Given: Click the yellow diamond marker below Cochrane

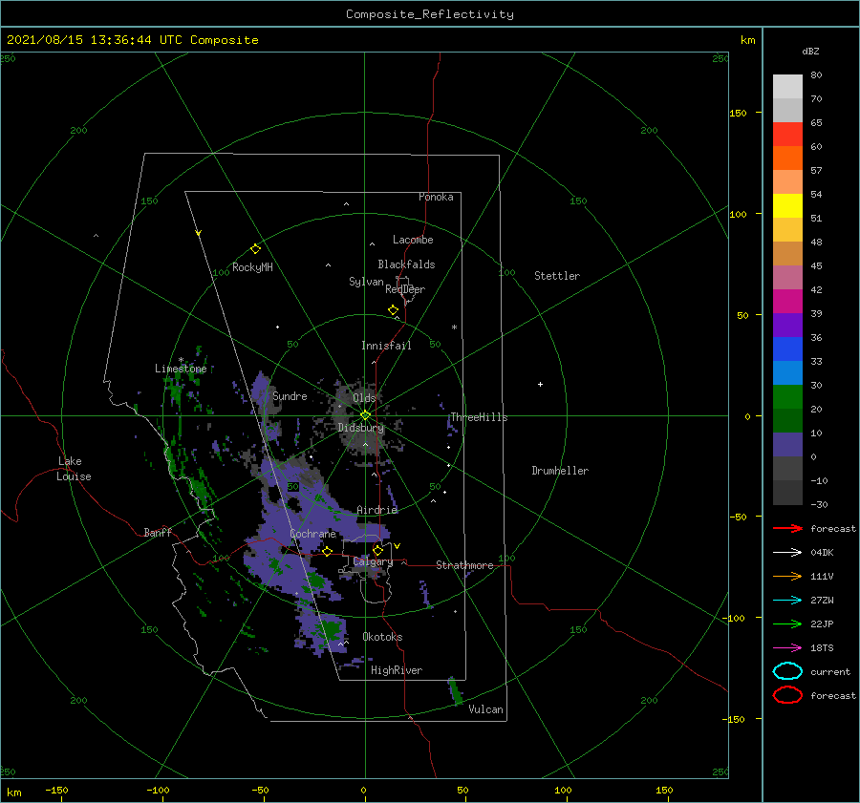Looking at the screenshot, I should (x=328, y=551).
